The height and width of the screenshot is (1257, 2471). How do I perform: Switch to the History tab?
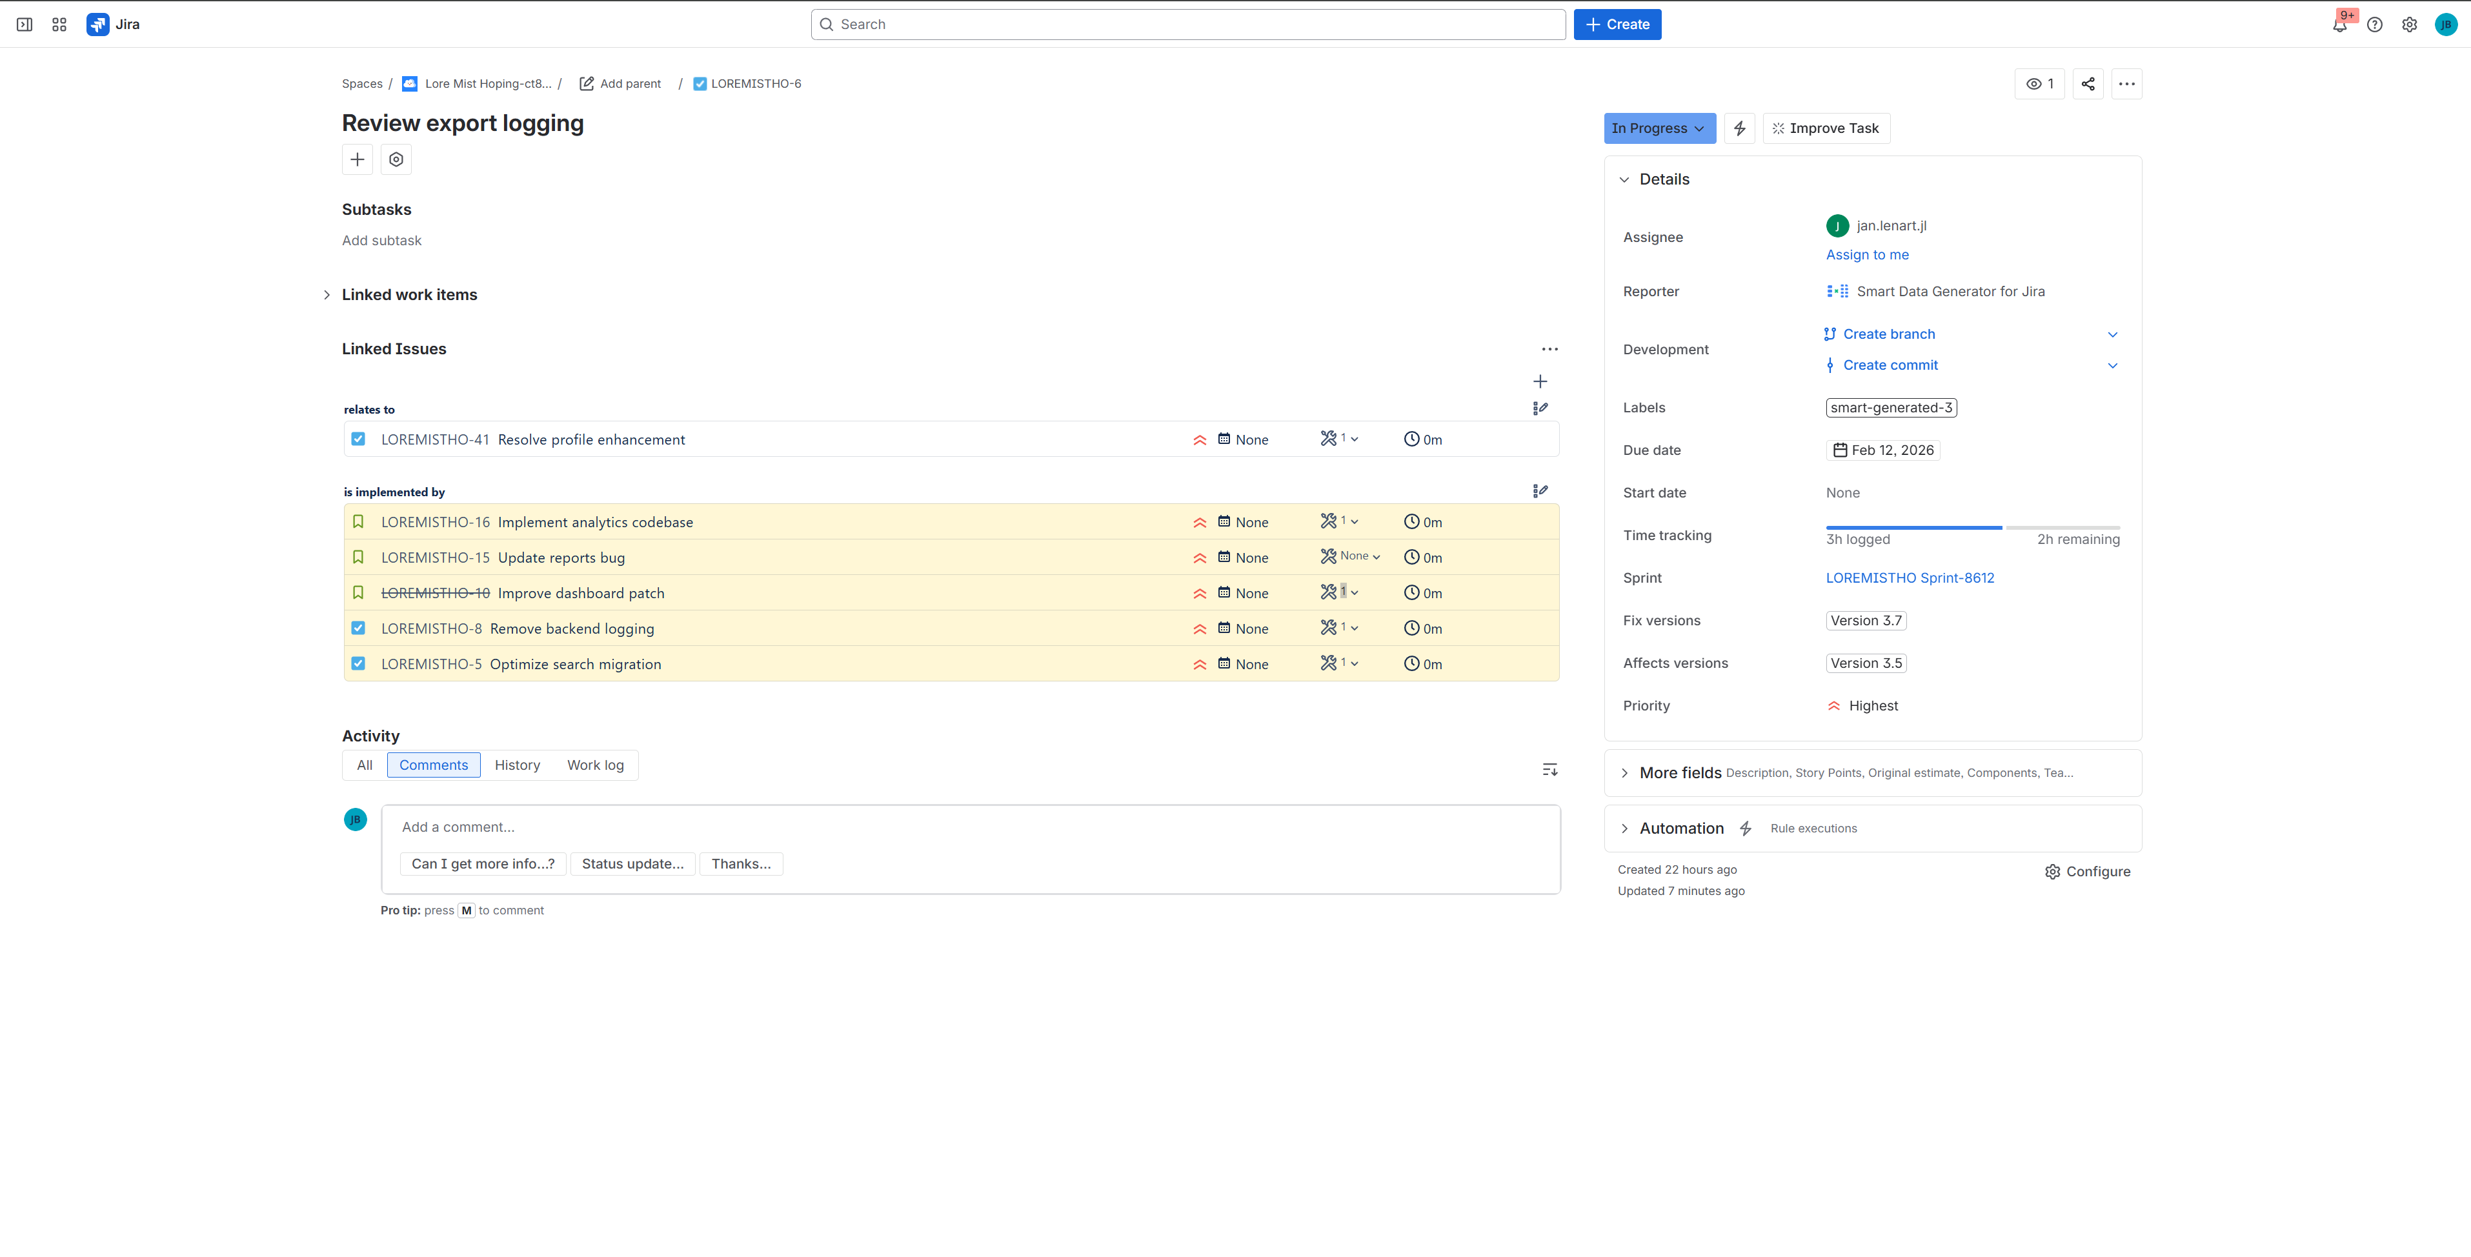pyautogui.click(x=517, y=765)
